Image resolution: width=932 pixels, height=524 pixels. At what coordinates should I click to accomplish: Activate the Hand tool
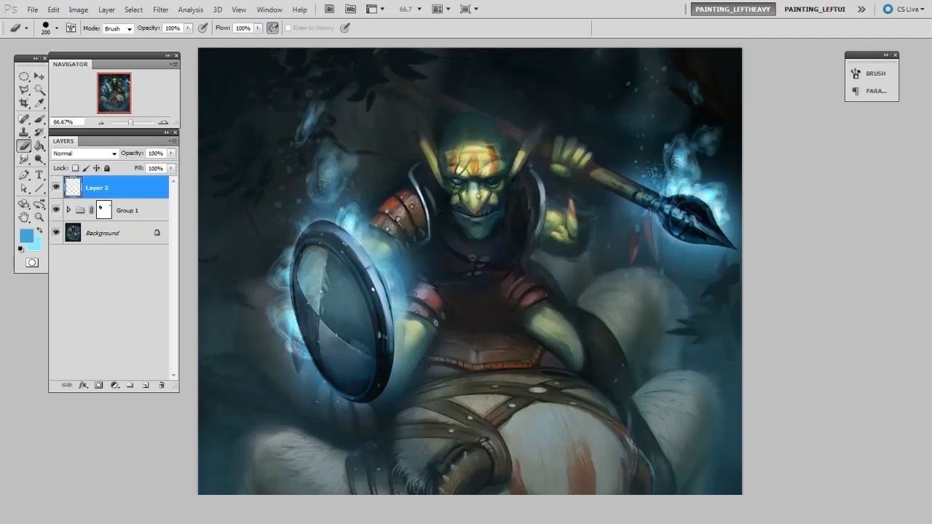coord(24,217)
